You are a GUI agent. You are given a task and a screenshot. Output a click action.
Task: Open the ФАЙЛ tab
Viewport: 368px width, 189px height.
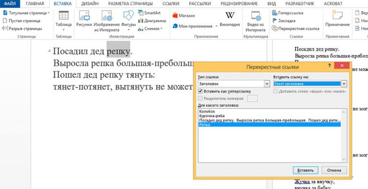click(x=10, y=4)
